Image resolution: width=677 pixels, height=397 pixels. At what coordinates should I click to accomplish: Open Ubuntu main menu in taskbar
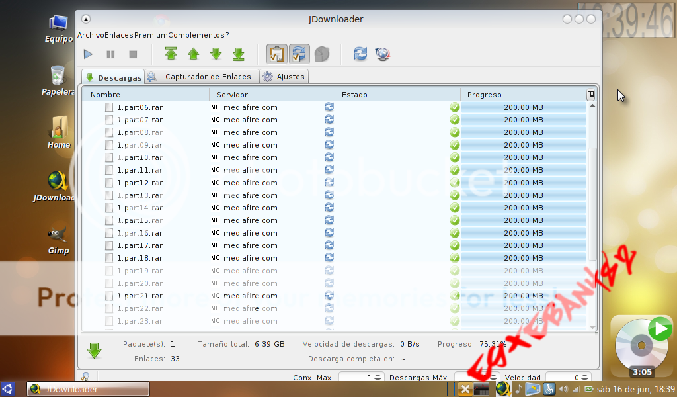pyautogui.click(x=8, y=389)
